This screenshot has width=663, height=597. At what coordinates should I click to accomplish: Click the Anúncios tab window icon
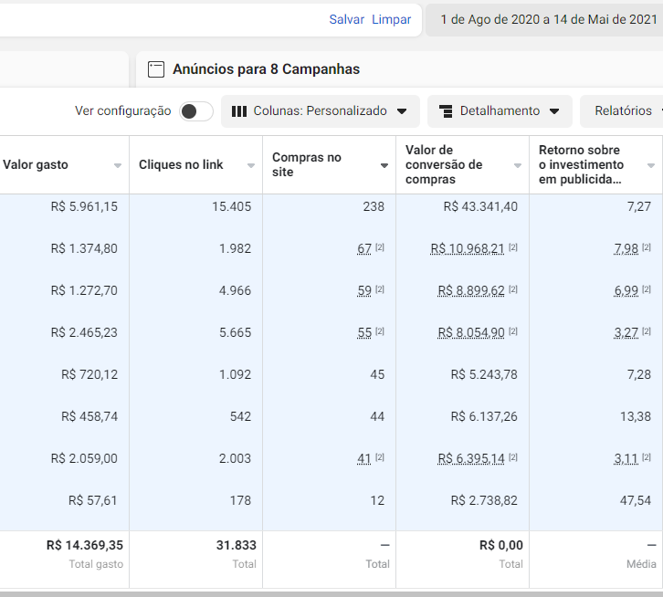[x=156, y=69]
